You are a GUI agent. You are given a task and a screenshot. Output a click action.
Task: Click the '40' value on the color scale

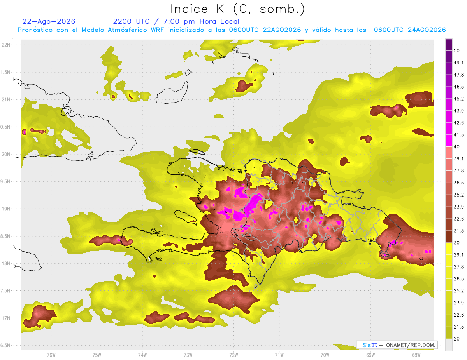457,147
